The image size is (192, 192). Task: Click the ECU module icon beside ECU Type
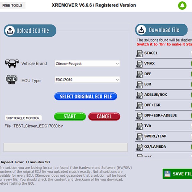(12, 79)
